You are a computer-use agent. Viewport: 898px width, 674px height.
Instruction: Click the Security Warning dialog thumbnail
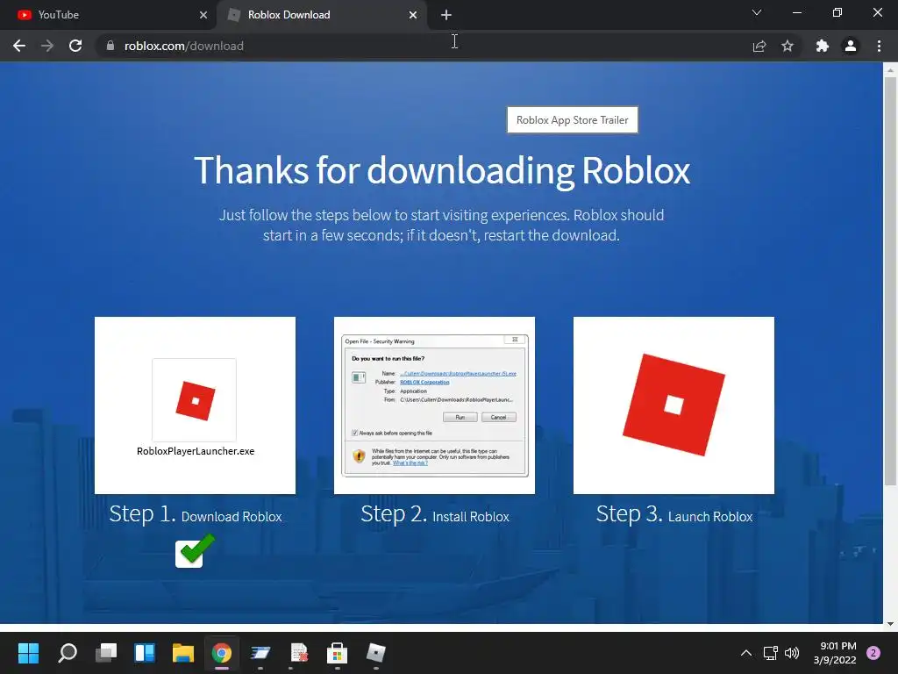434,405
